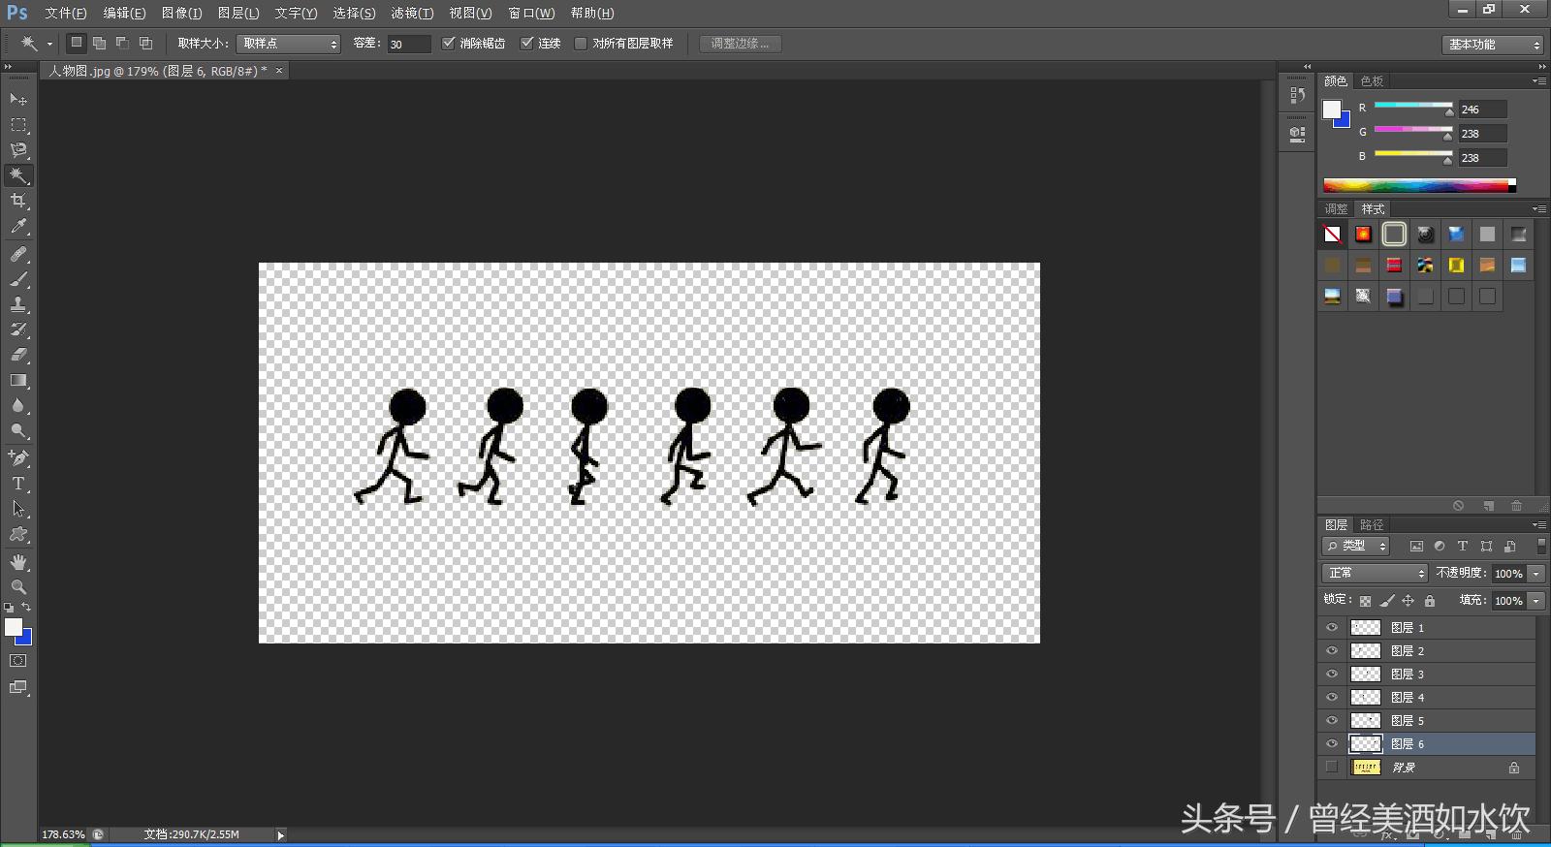Screen dimensions: 1551x847
Task: Select the Rectangular Marquee tool
Action: pyautogui.click(x=18, y=125)
